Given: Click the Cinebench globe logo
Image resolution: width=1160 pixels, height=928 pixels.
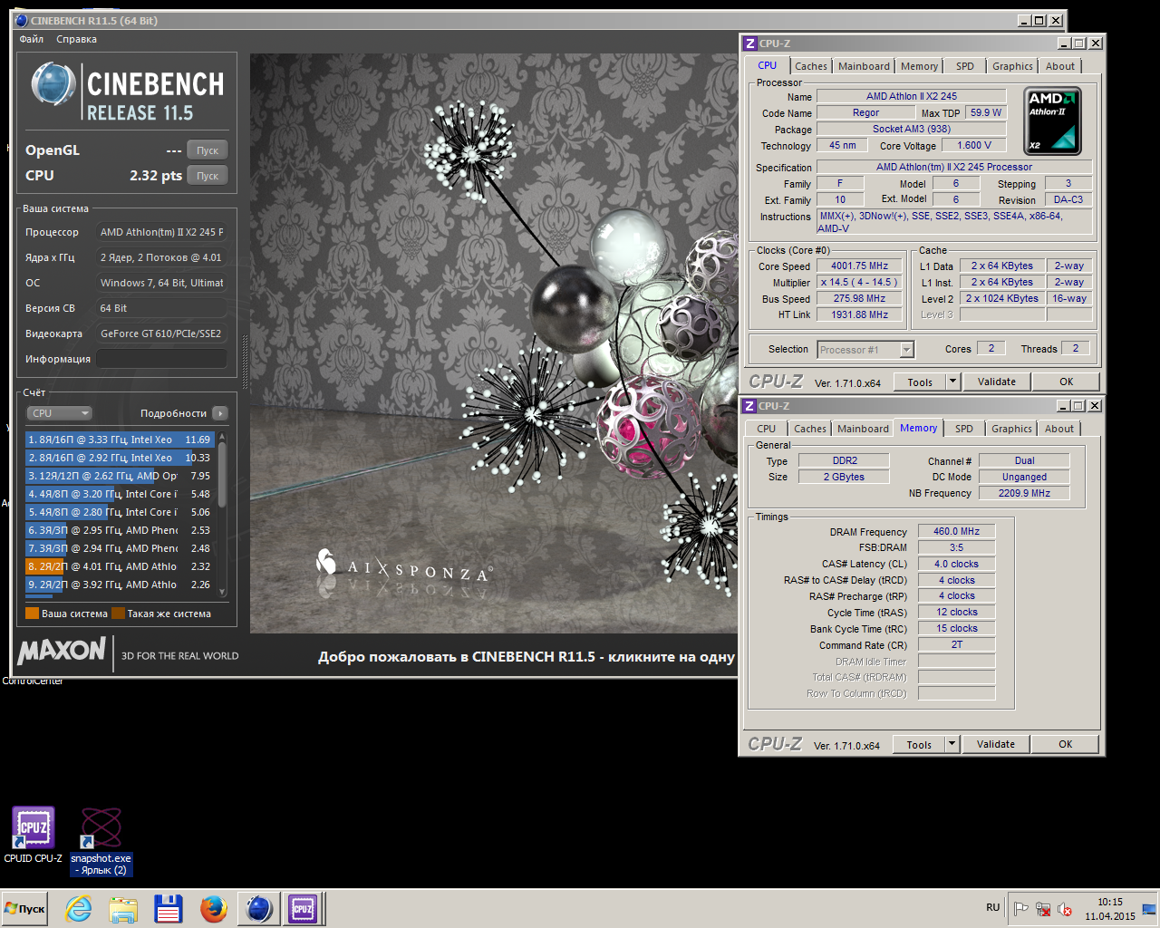Looking at the screenshot, I should point(53,84).
